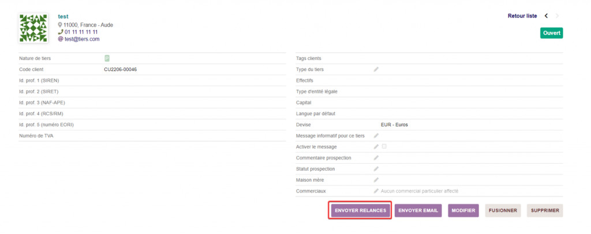Go to previous record arrow
Viewport: 591px width, 234px height.
point(546,16)
